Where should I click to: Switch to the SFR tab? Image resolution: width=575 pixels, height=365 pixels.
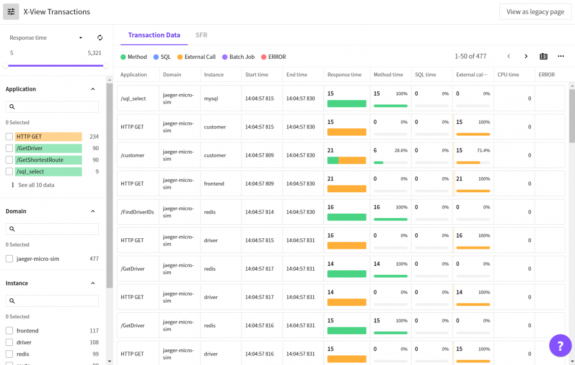tap(202, 35)
